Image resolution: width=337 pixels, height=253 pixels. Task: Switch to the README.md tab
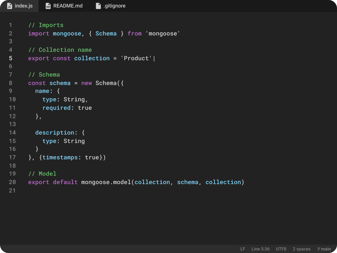tap(68, 6)
